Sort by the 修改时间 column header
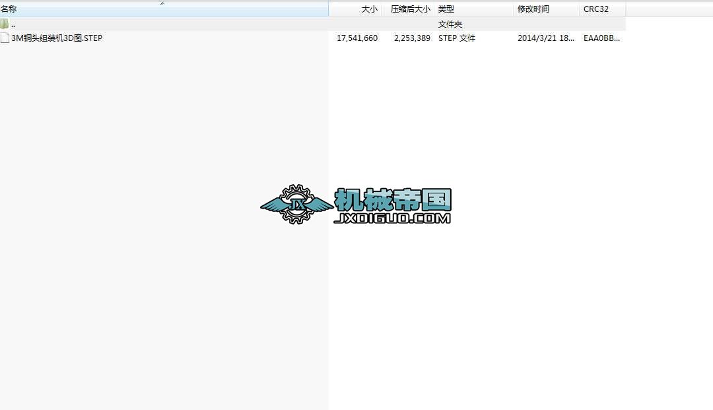 (x=546, y=9)
